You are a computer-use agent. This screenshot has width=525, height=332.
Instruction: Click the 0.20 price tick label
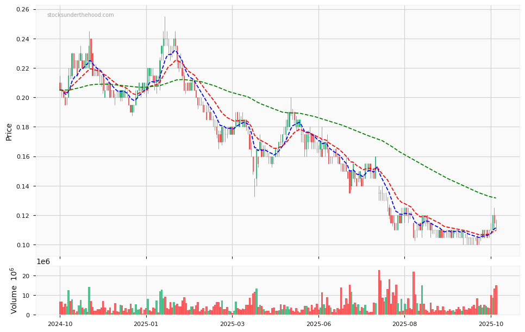[x=22, y=98]
